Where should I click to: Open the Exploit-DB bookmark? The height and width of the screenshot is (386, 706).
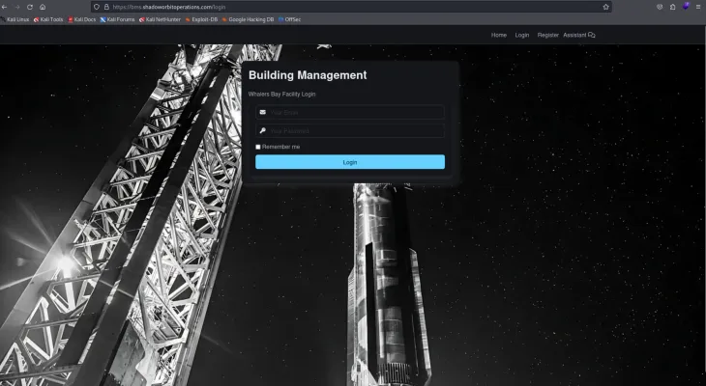pos(201,19)
